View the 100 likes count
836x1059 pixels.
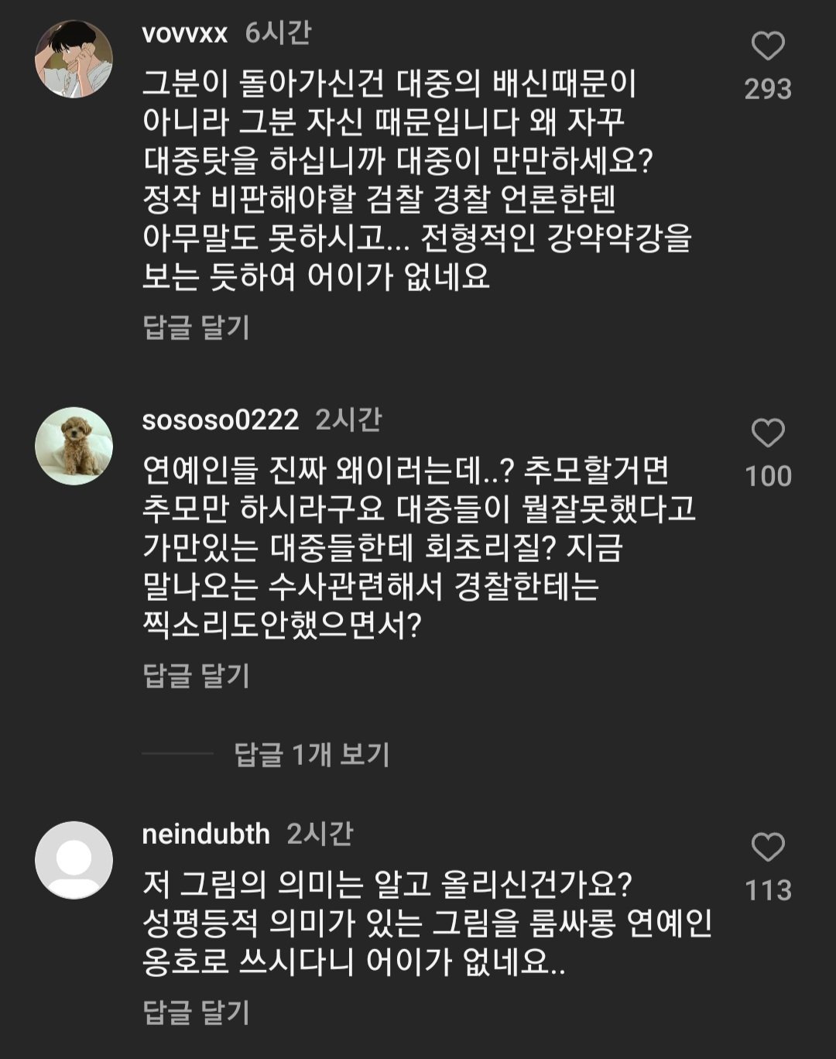(x=768, y=475)
